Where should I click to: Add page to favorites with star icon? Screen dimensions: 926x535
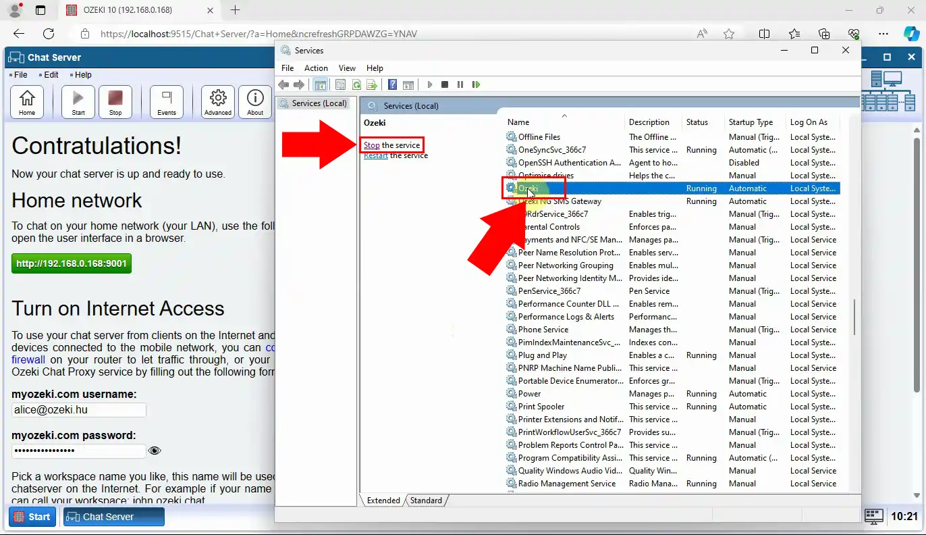729,34
